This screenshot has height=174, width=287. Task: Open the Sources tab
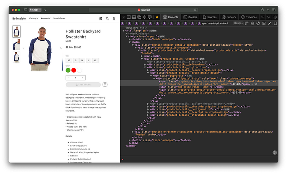click(210, 17)
